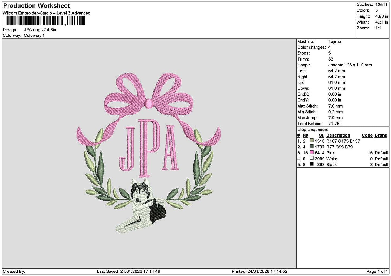The height and width of the screenshot is (276, 391).
Task: Click 'Default' brand in the White row
Action: (382, 159)
